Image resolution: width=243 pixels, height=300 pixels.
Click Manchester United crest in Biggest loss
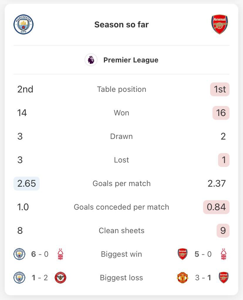coord(183,278)
